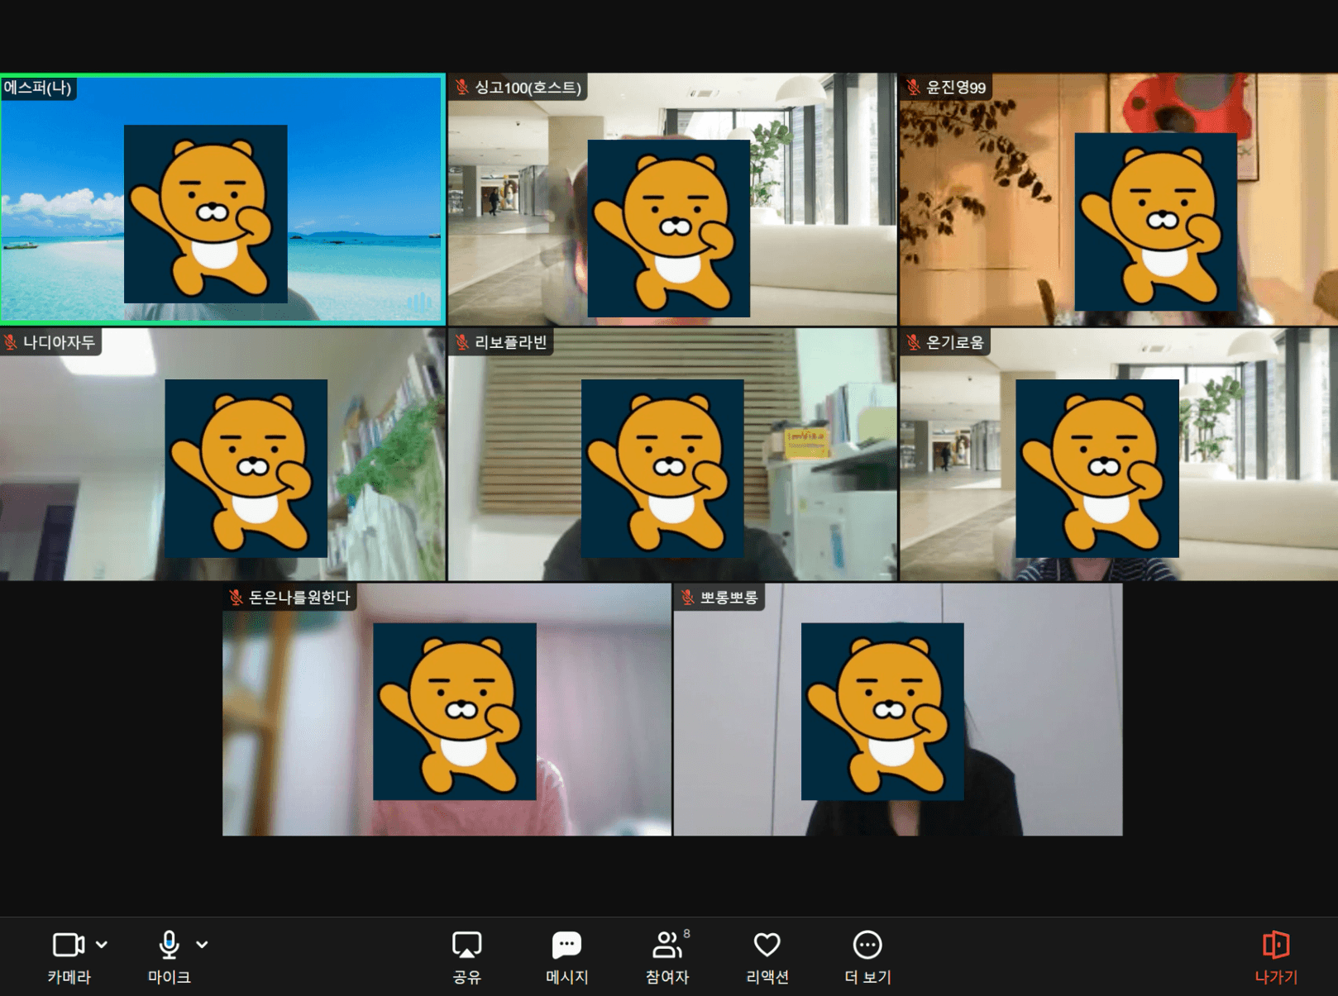Click muted mic icon beside 돈은나를원한다

(x=236, y=597)
